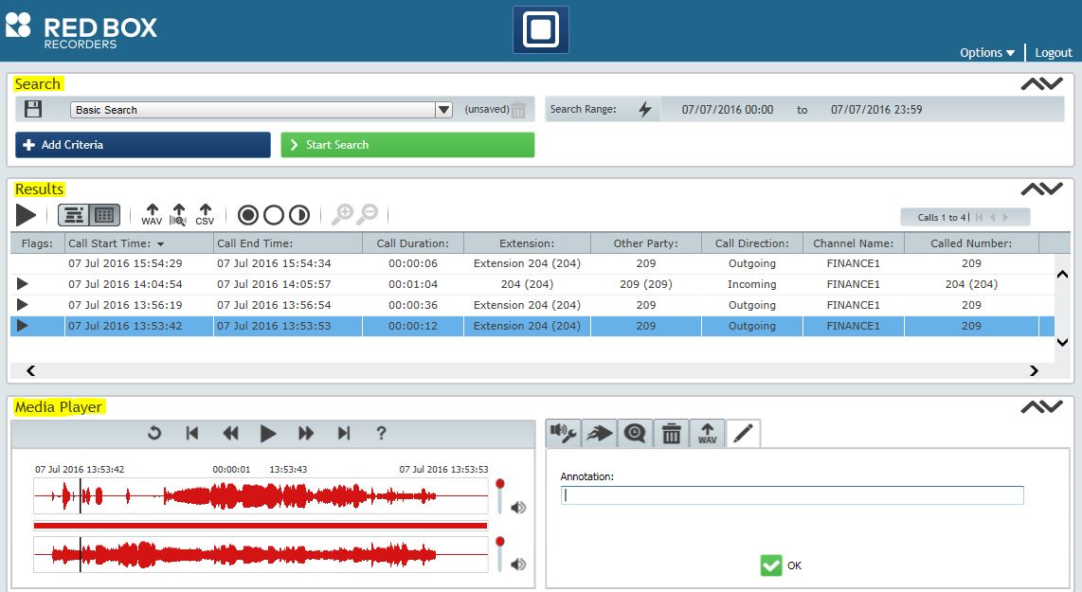Open the replay speed tool
The width and height of the screenshot is (1082, 592).
point(635,433)
